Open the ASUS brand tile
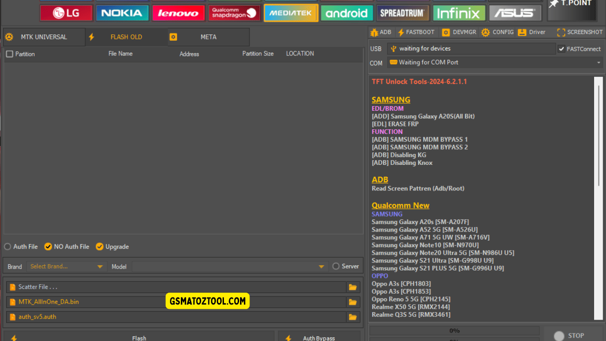Screen dimensions: 606x341 coord(514,13)
